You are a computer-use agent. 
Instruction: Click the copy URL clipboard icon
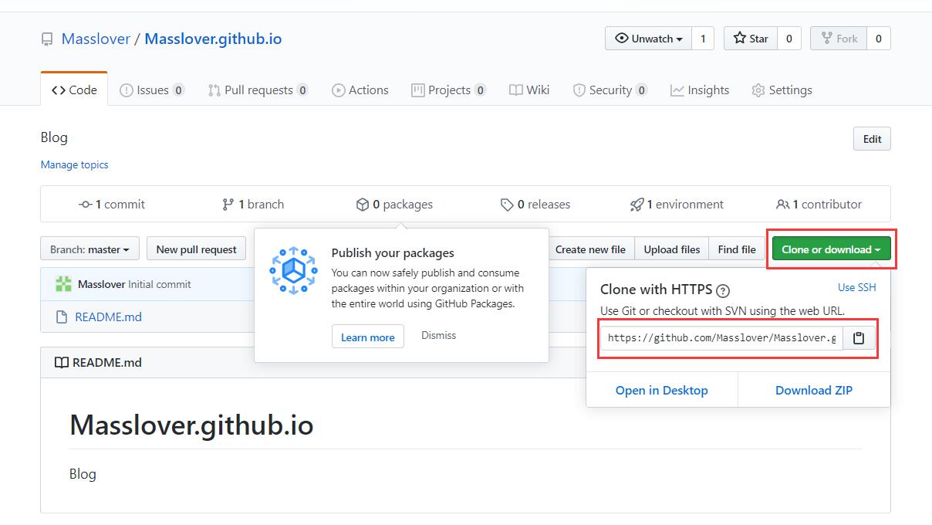(x=859, y=338)
